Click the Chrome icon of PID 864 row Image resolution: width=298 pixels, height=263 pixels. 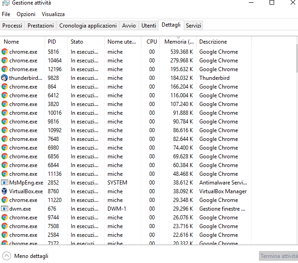click(x=5, y=87)
